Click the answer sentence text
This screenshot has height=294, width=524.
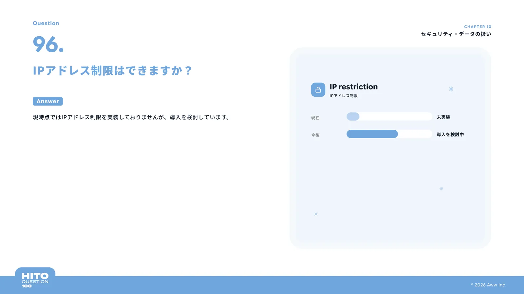[x=131, y=117]
